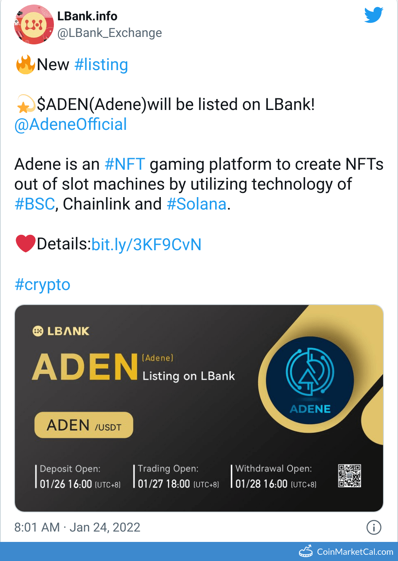The height and width of the screenshot is (561, 398).
Task: Click the #crypto hashtag
Action: (42, 285)
